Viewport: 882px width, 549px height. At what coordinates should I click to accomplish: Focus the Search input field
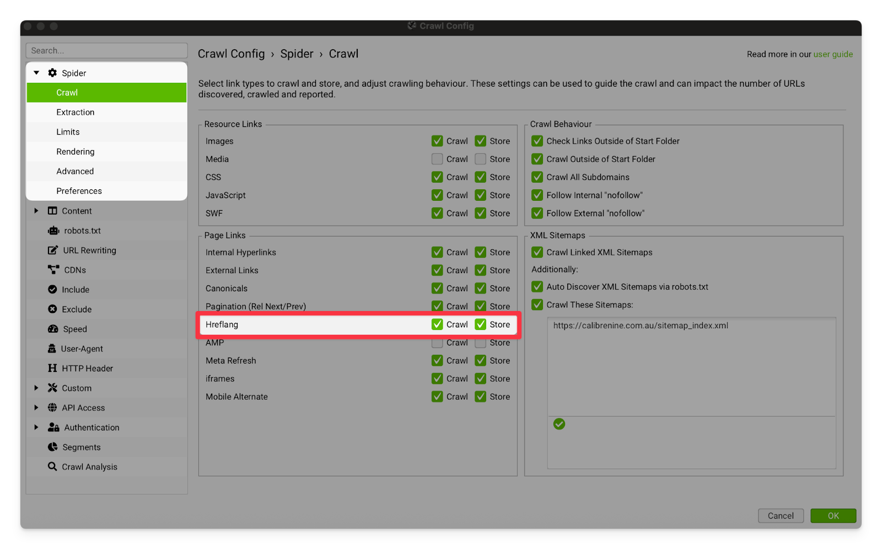pyautogui.click(x=106, y=50)
